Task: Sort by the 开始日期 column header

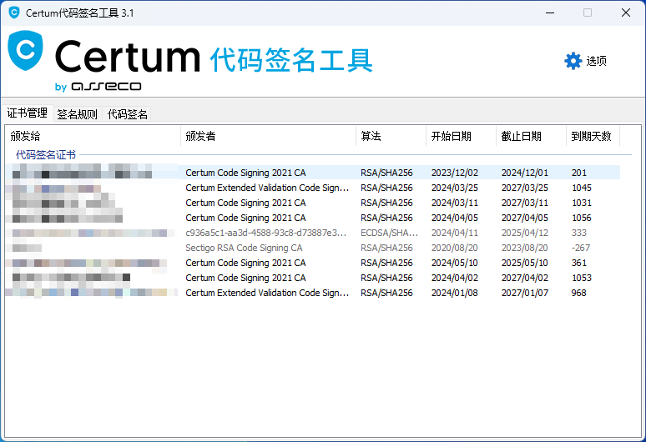Action: pos(461,136)
